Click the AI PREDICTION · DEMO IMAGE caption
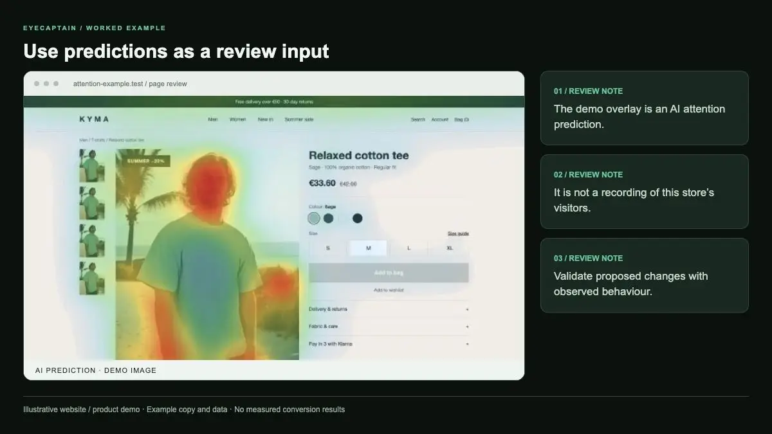Screen dimensions: 772x434 96,370
